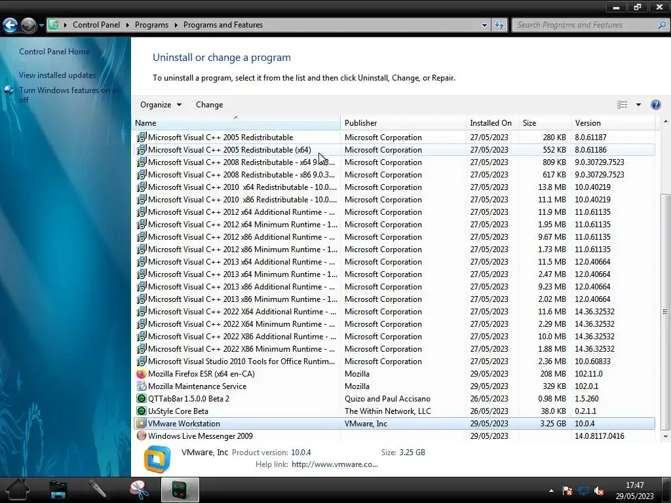Viewport: 671px width, 503px height.
Task: Sort by the Version column header
Action: pos(613,122)
